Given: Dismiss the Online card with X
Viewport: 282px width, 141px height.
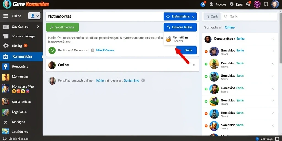Looking at the screenshot, I should [194, 65].
